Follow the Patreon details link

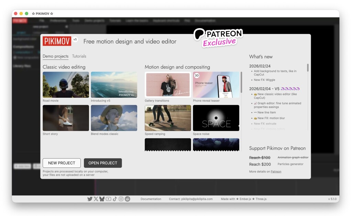(x=276, y=172)
